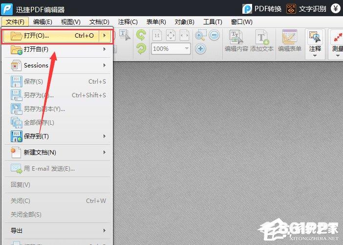Open the 对象(B) menu
The width and height of the screenshot is (343, 245).
184,22
